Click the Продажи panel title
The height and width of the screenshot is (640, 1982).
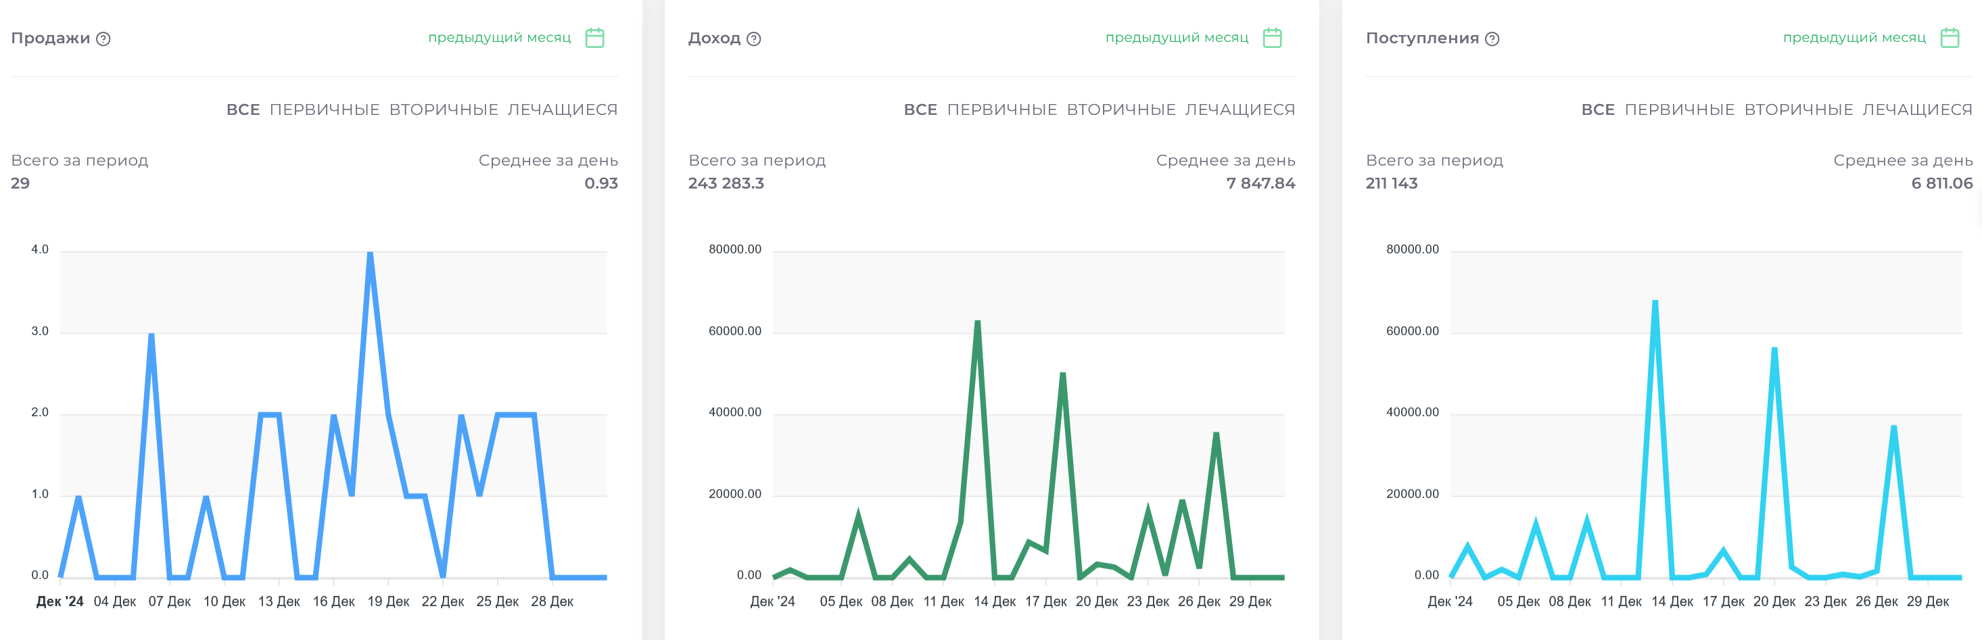coord(50,39)
